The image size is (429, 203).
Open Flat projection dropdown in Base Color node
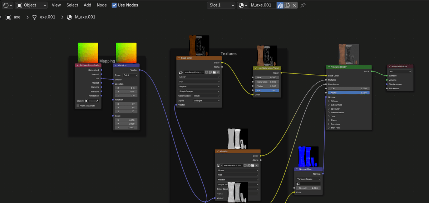coord(199,81)
